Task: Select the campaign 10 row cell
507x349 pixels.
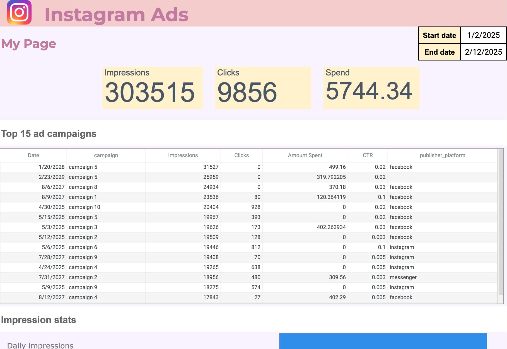Action: pos(106,207)
